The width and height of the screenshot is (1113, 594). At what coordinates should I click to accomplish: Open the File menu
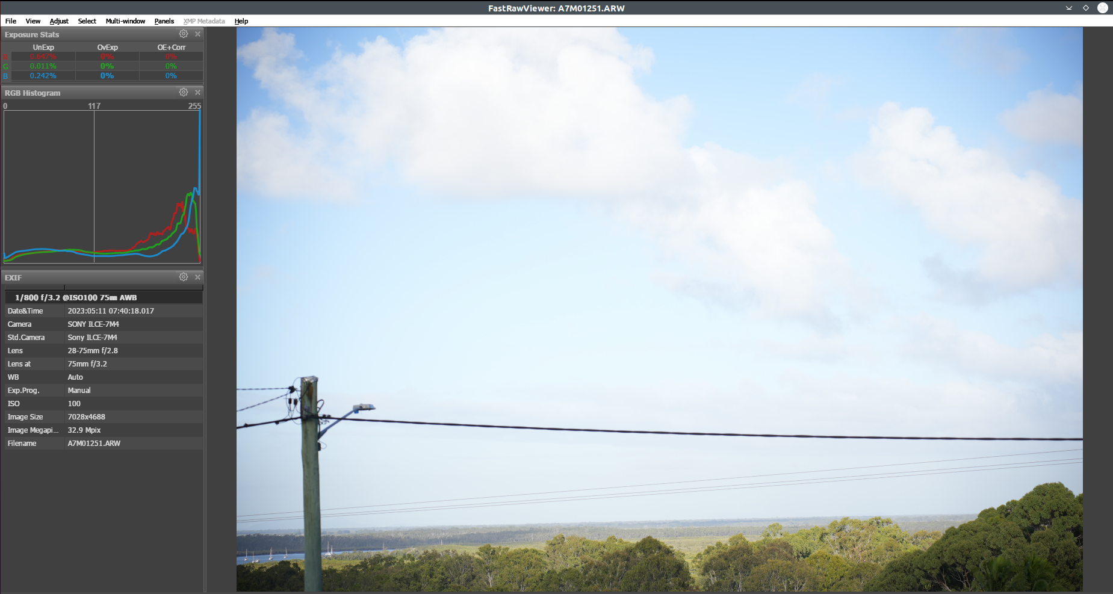(x=11, y=21)
